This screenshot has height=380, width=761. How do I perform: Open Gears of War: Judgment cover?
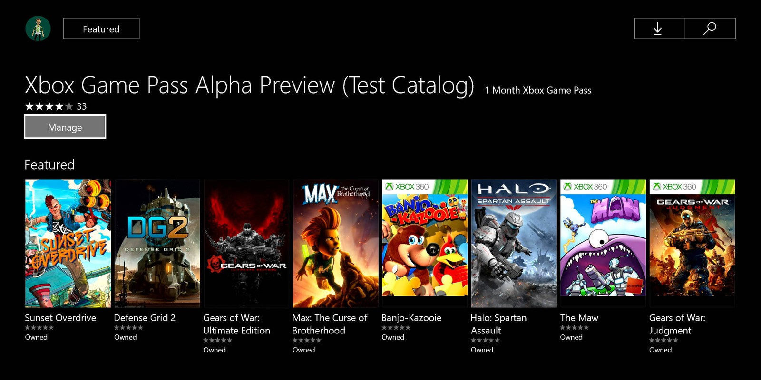[x=692, y=243]
